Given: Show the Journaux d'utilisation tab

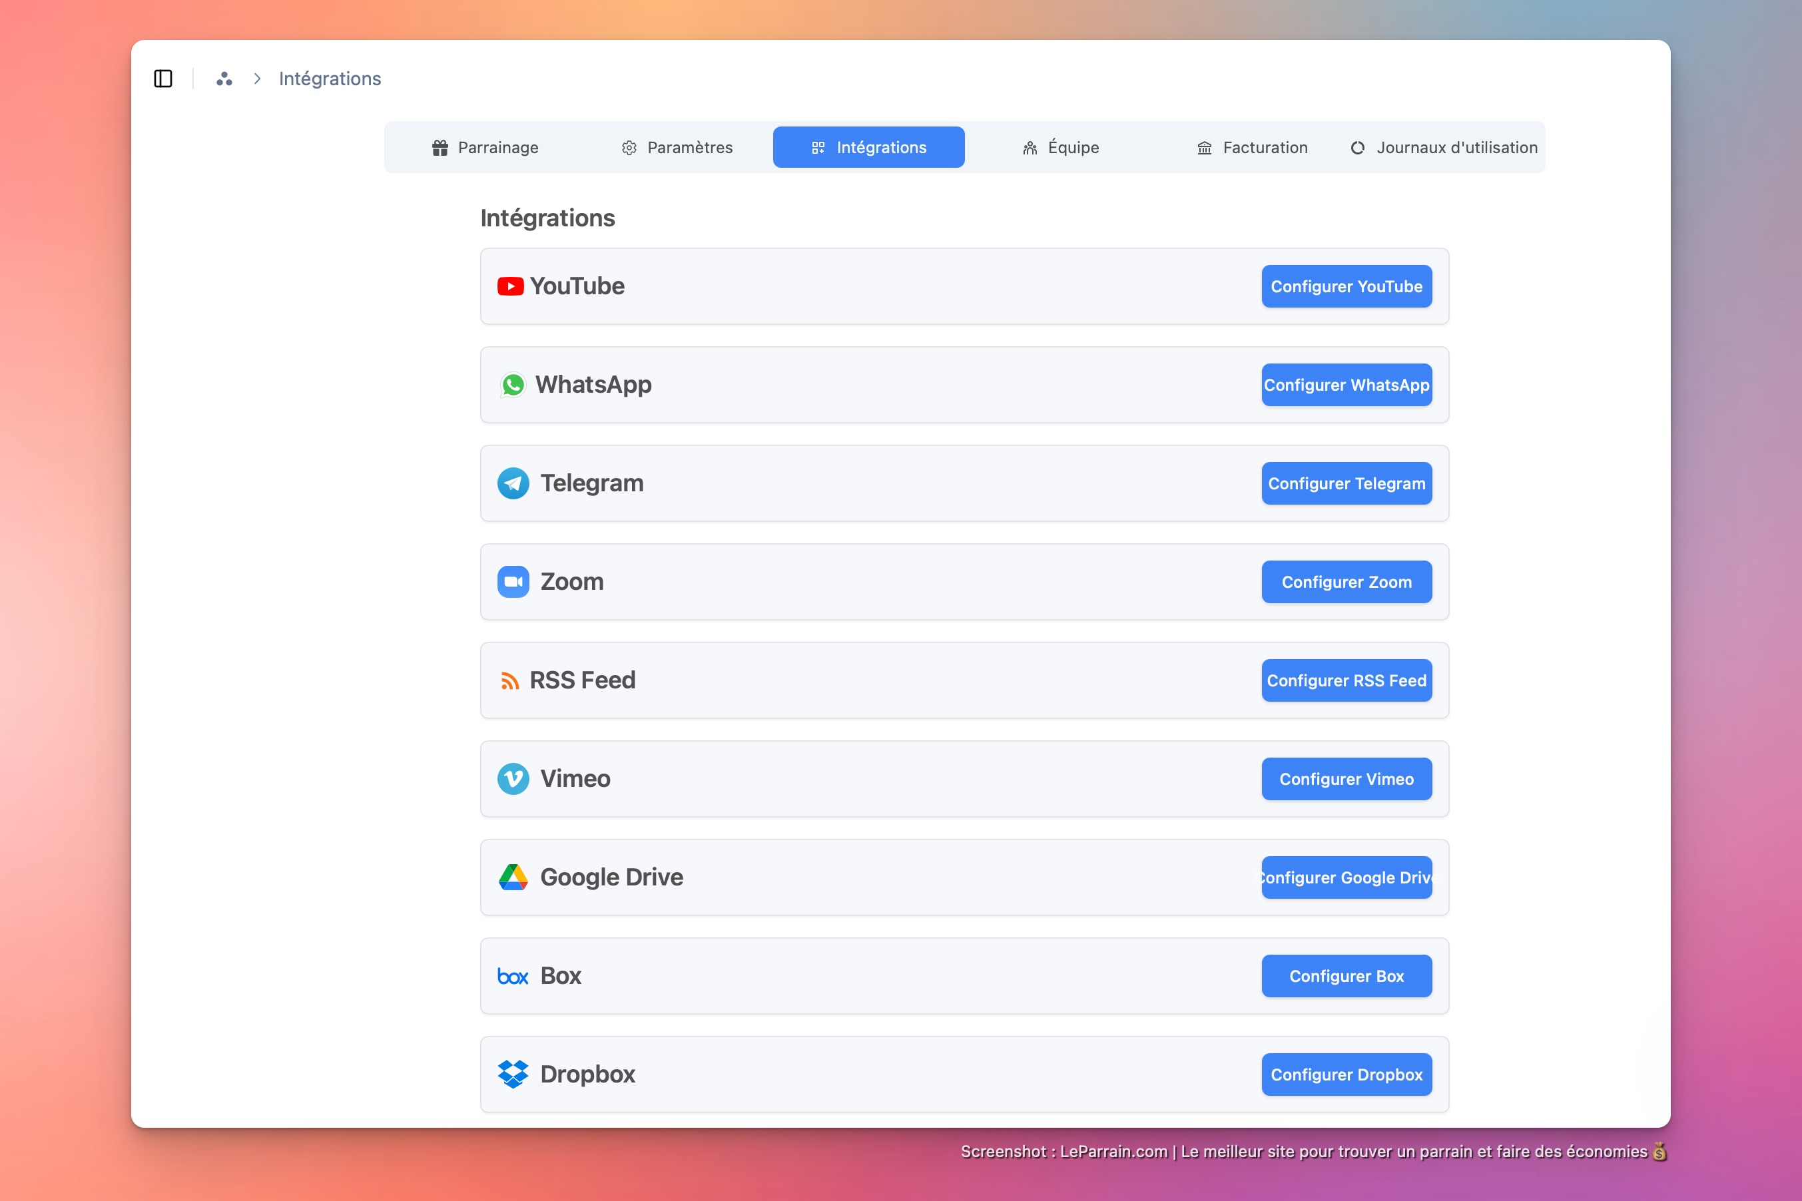Looking at the screenshot, I should 1444,147.
